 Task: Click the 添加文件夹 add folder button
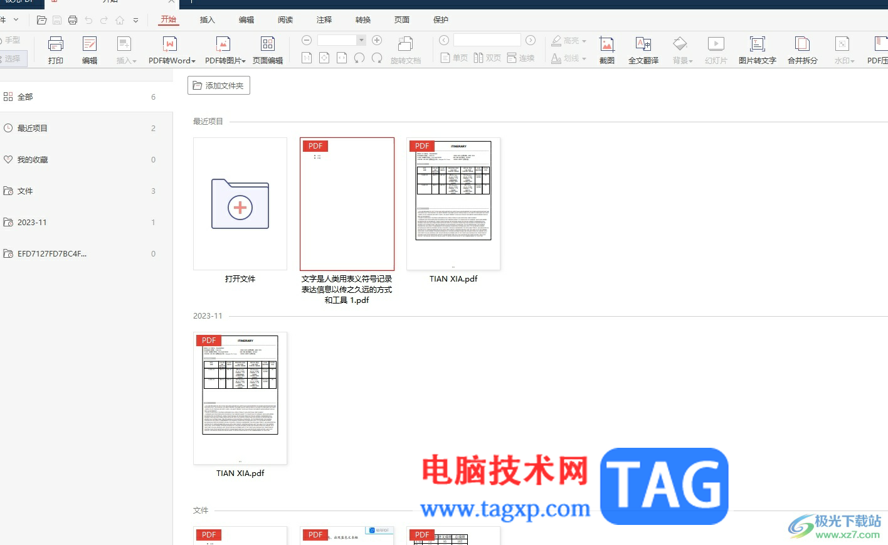tap(219, 85)
